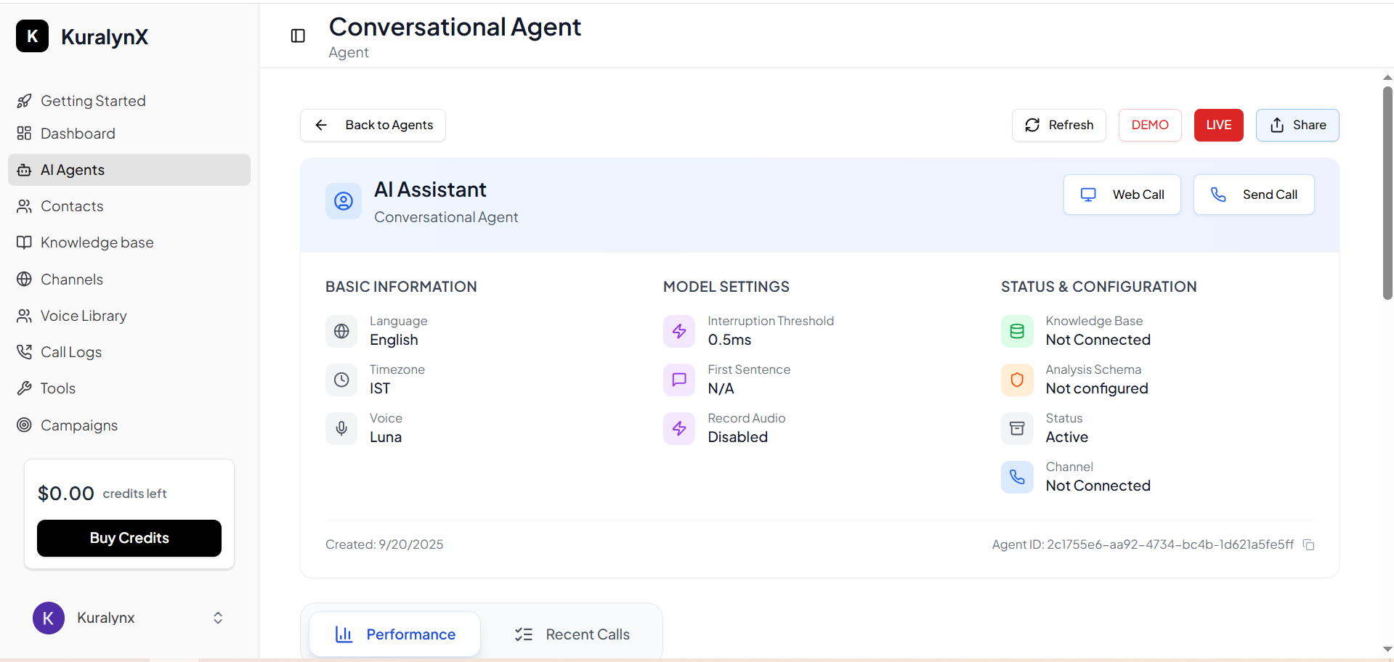
Task: Click the Tools wrench icon in sidebar
Action: (24, 388)
